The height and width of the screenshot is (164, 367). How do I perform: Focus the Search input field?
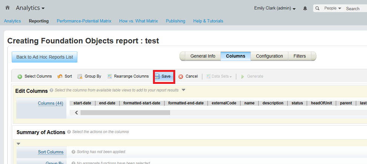coord(356,8)
